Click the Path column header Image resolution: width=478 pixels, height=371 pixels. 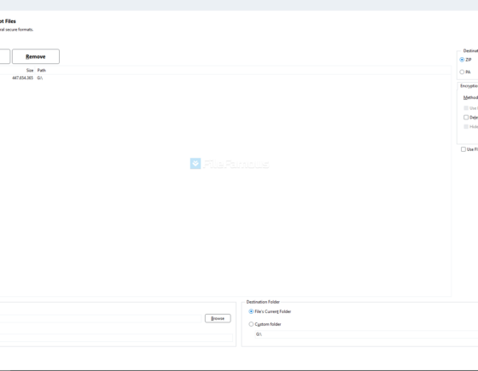pos(42,70)
